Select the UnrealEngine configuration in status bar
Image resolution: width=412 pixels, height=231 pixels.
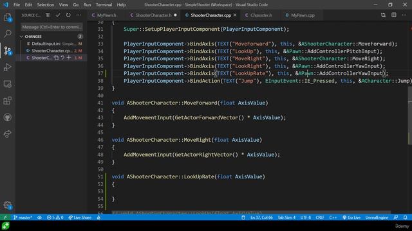tap(377, 218)
